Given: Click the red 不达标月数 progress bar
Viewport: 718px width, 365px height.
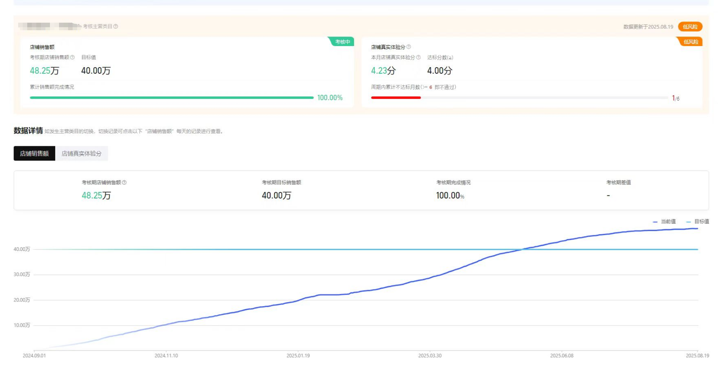Looking at the screenshot, I should [396, 98].
